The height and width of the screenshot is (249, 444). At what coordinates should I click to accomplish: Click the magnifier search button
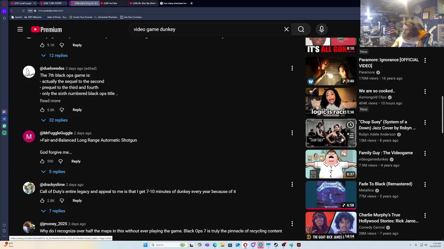pyautogui.click(x=301, y=29)
